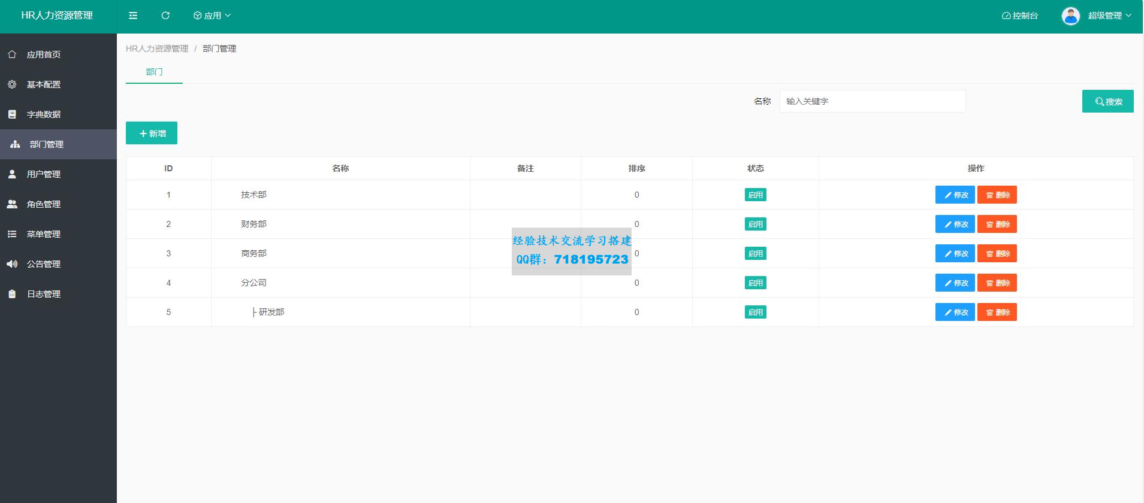Select the 部门 tab
Screen dimensions: 1144x503
(x=154, y=72)
